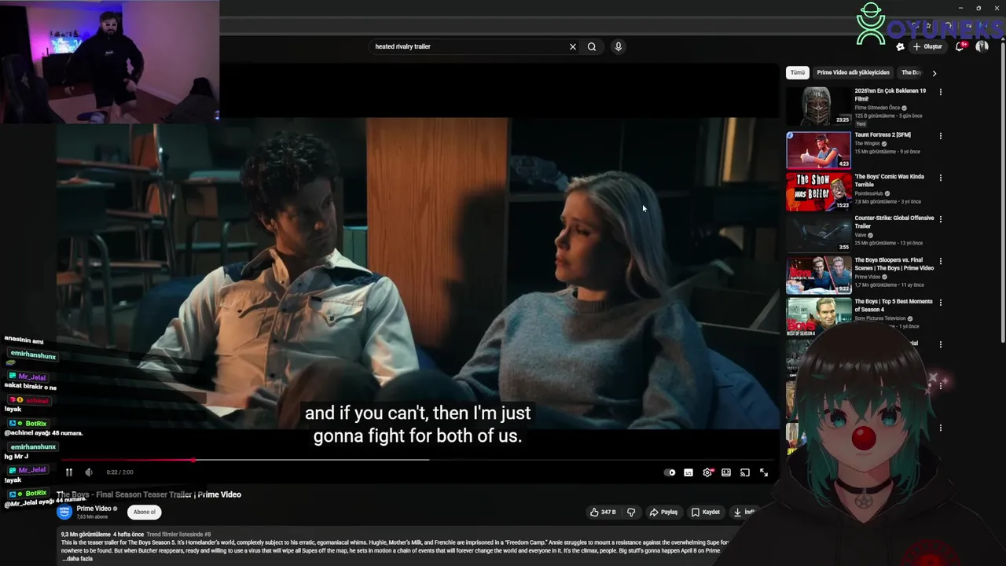This screenshot has height=566, width=1006.
Task: Open the Oluştur create button
Action: (x=928, y=46)
